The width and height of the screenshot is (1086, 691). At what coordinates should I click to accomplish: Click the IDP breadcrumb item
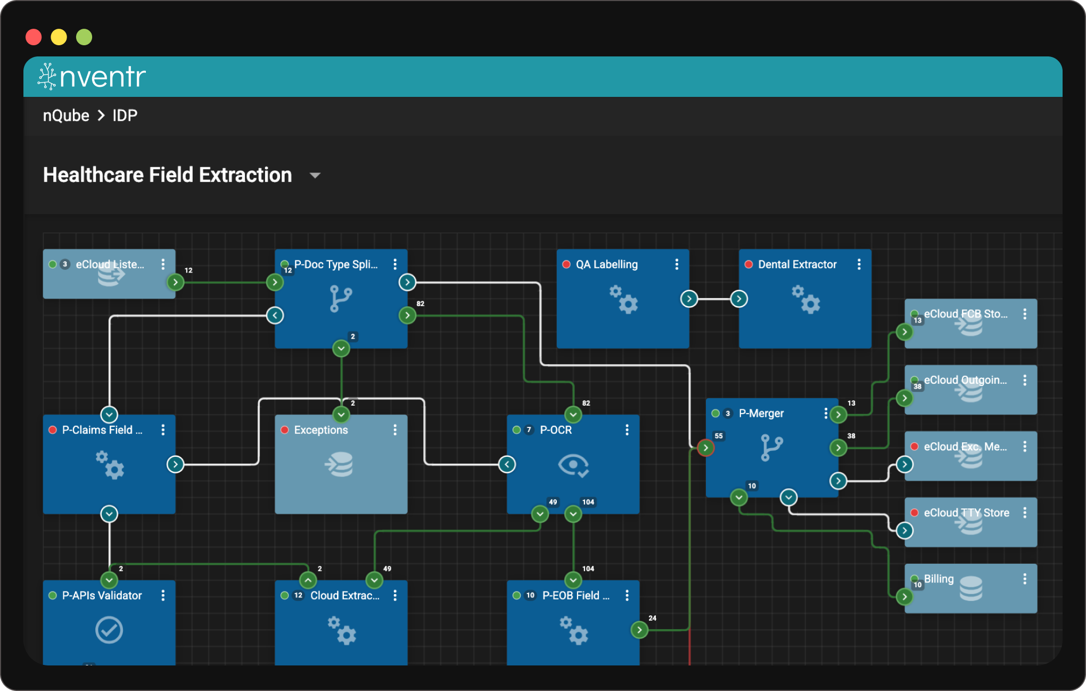coord(125,116)
